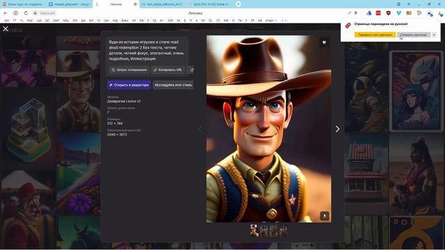Click the blue V extension icon

click(x=398, y=13)
